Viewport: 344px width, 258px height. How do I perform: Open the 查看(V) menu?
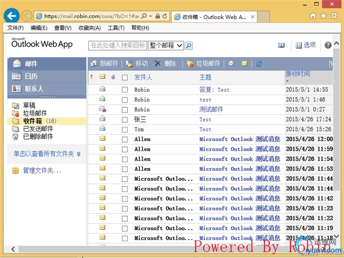point(63,28)
